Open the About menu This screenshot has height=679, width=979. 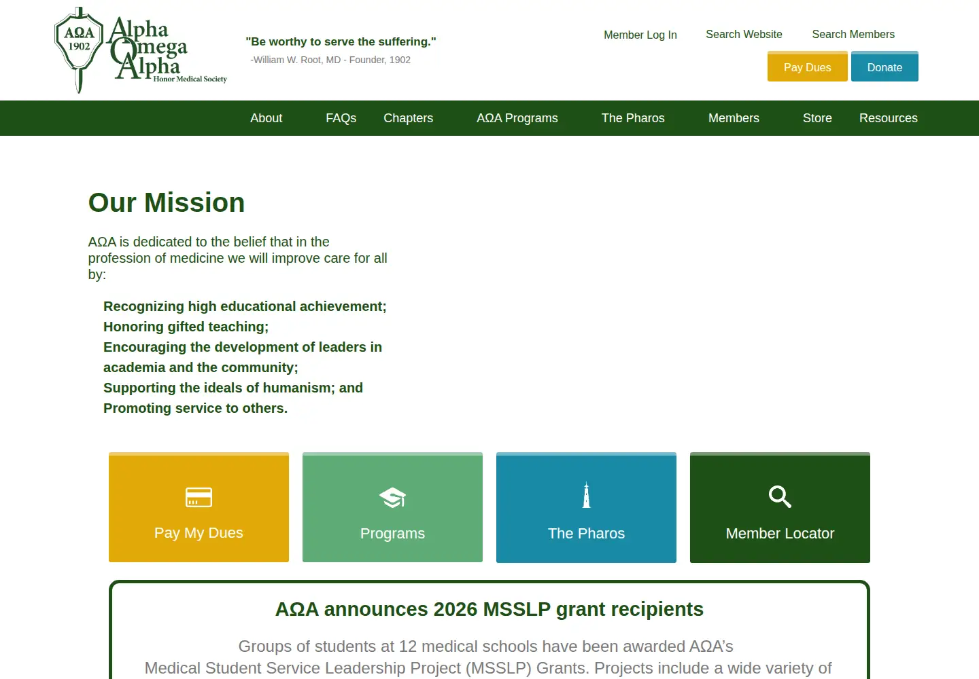click(x=266, y=118)
